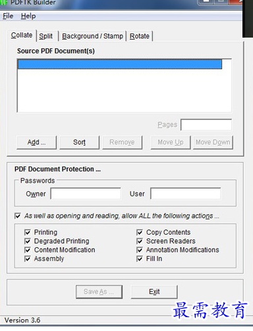
Task: Uncheck the allow ALL actions checkbox
Action: 18,216
